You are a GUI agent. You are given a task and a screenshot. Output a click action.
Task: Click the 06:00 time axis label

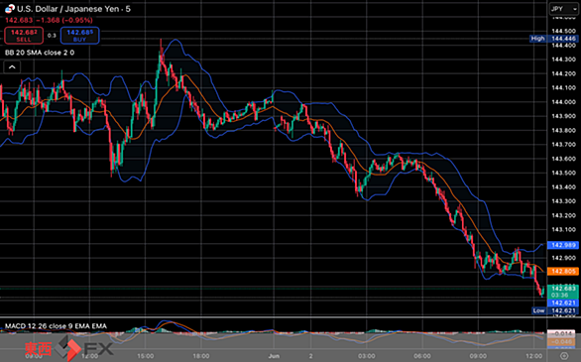[422, 356]
